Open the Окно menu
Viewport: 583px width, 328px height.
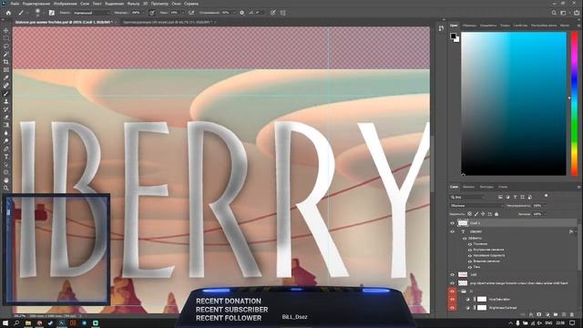[176, 4]
